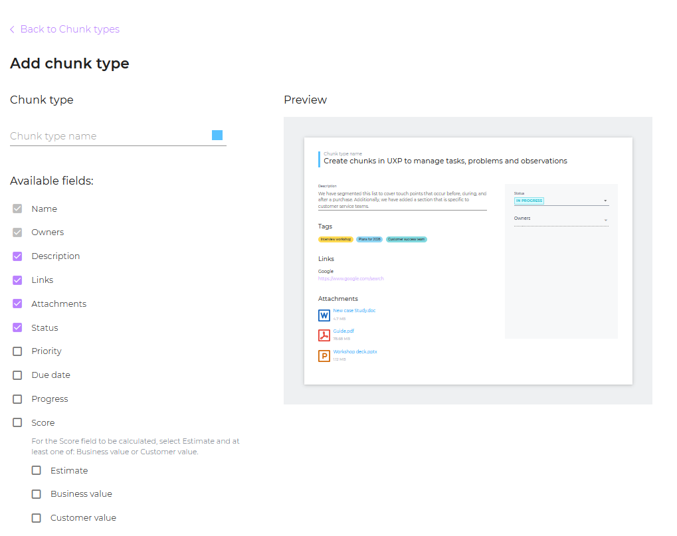Screen dimensions: 677x536
Task: Uncheck the Status checkbox
Action: point(17,327)
